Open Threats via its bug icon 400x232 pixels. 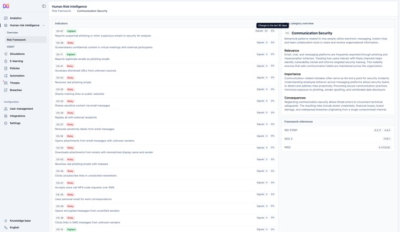5,83
